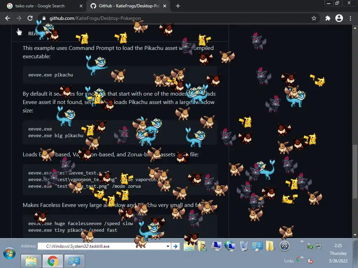Open the Chrome shortcut in Links toolbar
This screenshot has width=358, height=268.
298,259
